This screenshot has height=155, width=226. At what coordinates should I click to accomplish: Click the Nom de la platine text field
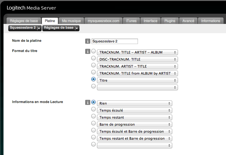[x=114, y=41]
